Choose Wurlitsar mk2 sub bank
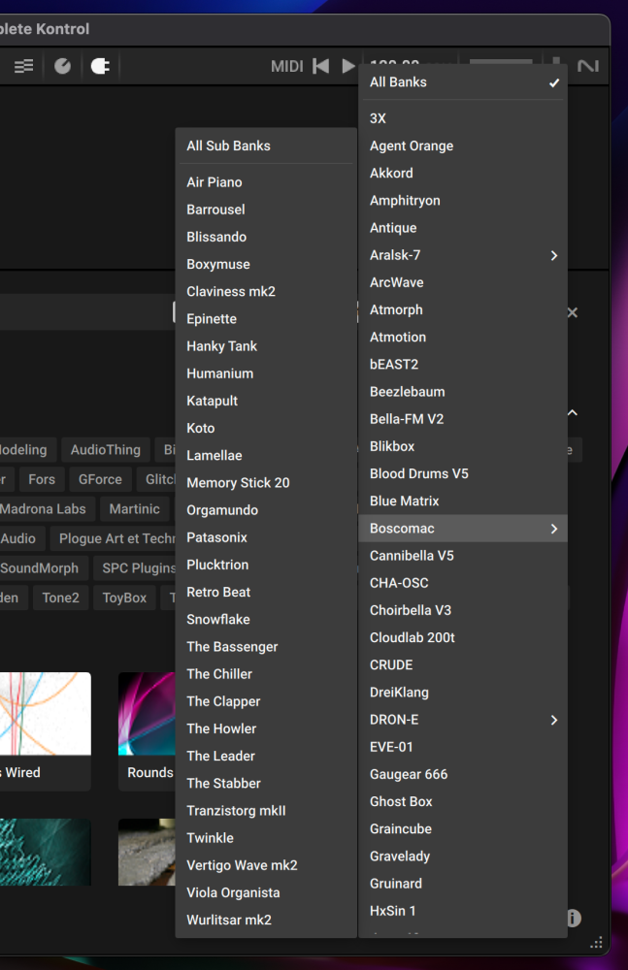628x970 pixels. click(266, 920)
